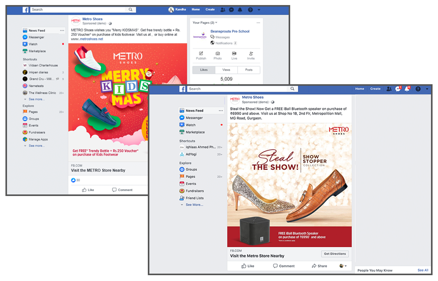This screenshot has height=281, width=438.
Task: Click See All beside People You May Know
Action: [423, 270]
